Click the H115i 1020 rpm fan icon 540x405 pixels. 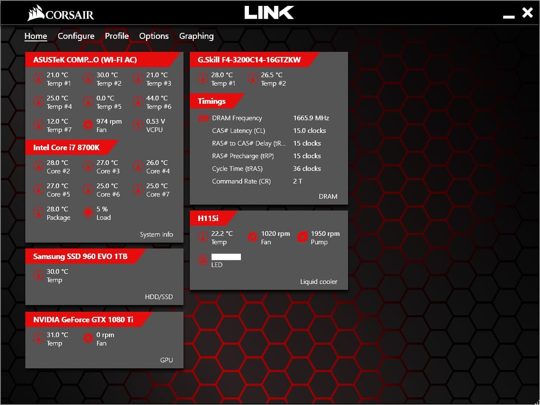click(253, 237)
